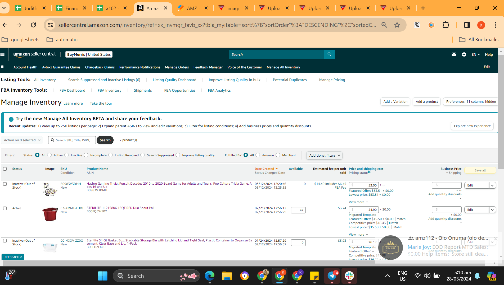Click the zoom magnifier icon in the address bar
The width and height of the screenshot is (504, 285).
384,25
